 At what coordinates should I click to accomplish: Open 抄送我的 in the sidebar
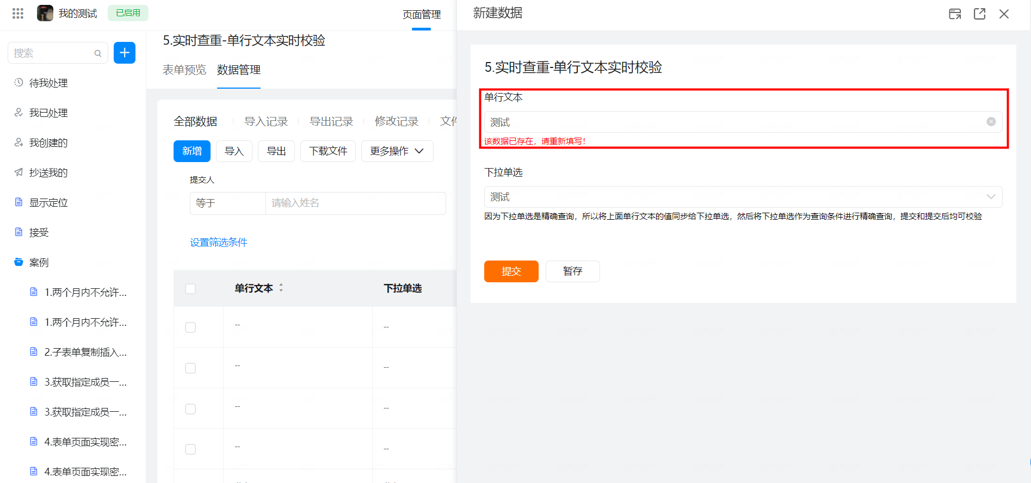tap(48, 172)
